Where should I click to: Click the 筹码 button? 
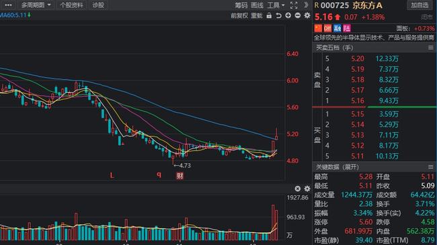click(241, 5)
